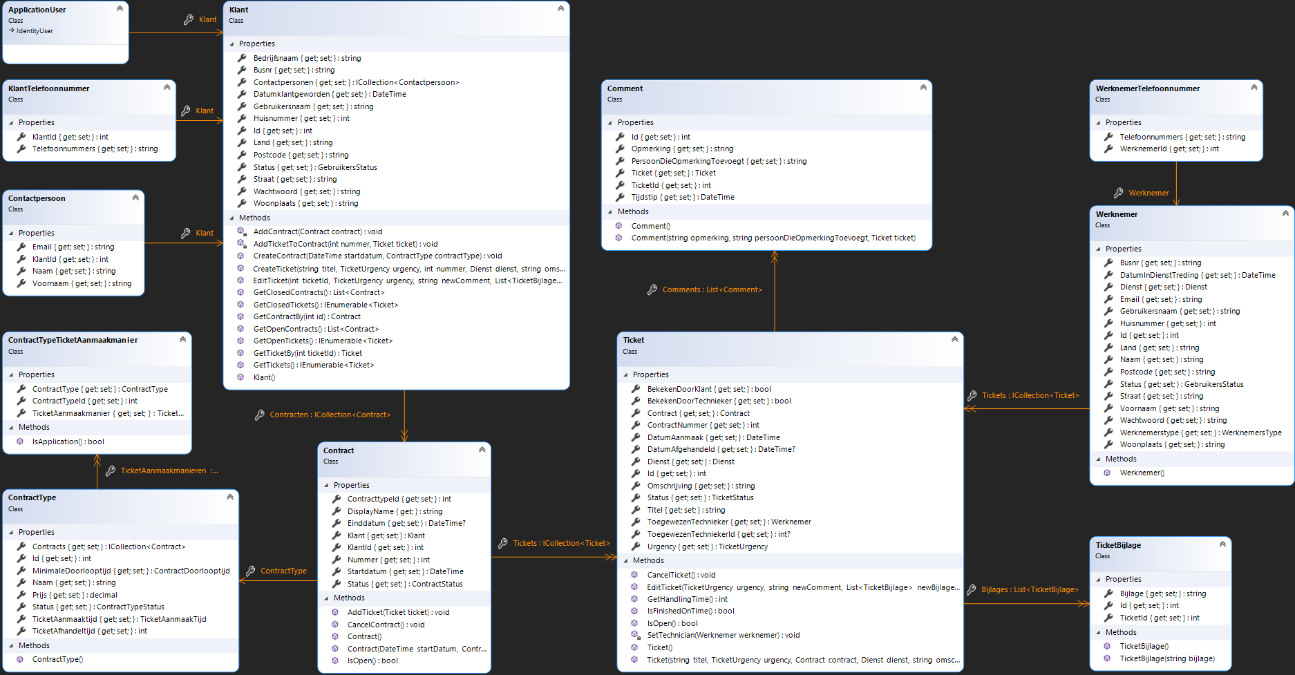Click method icon beside SetTechnician
Image resolution: width=1295 pixels, height=675 pixels.
coord(635,635)
